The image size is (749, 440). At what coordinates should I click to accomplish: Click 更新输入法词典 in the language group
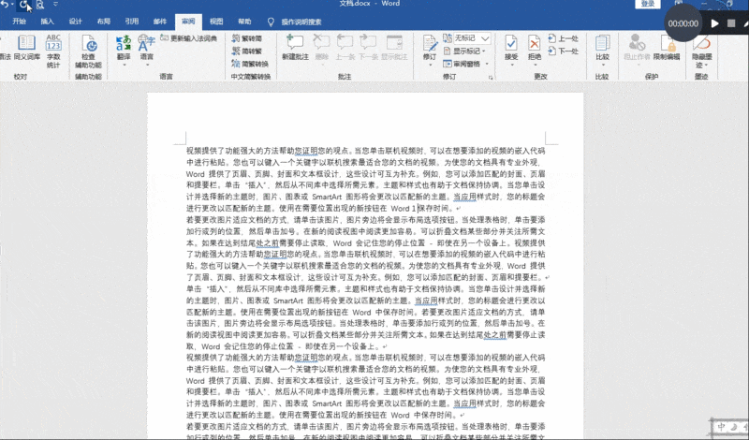189,38
